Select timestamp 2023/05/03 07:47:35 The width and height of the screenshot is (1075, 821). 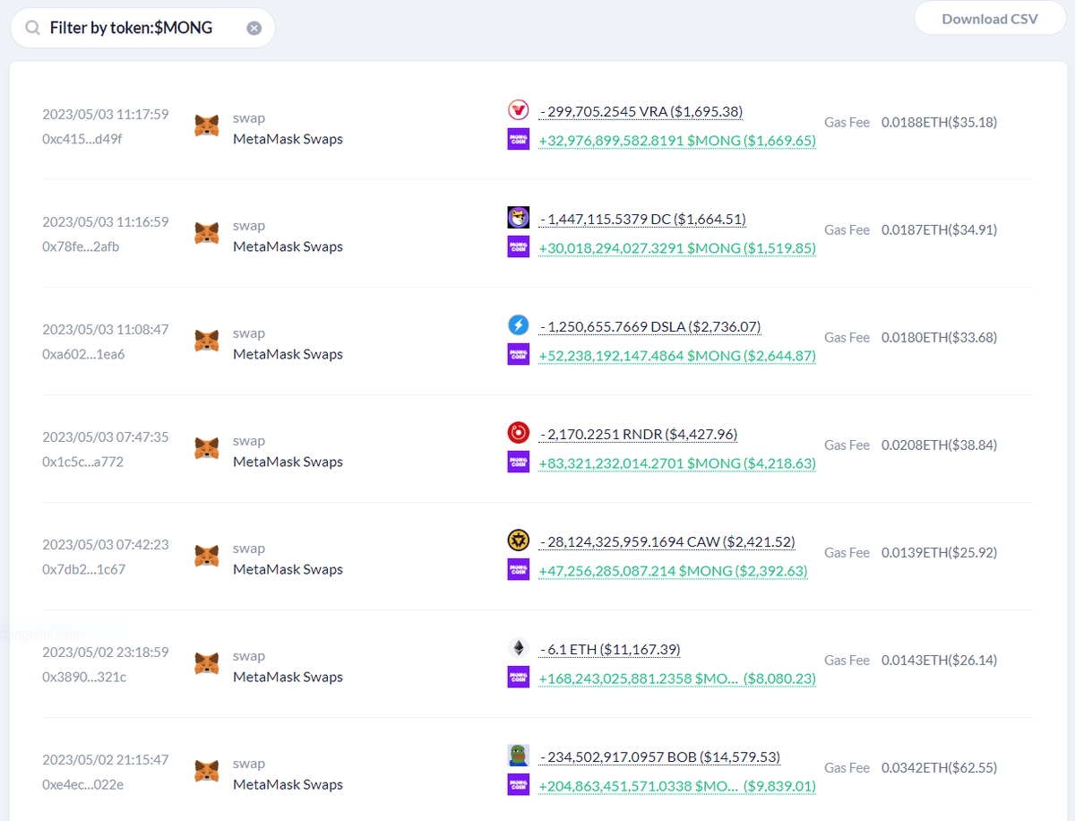coord(106,436)
